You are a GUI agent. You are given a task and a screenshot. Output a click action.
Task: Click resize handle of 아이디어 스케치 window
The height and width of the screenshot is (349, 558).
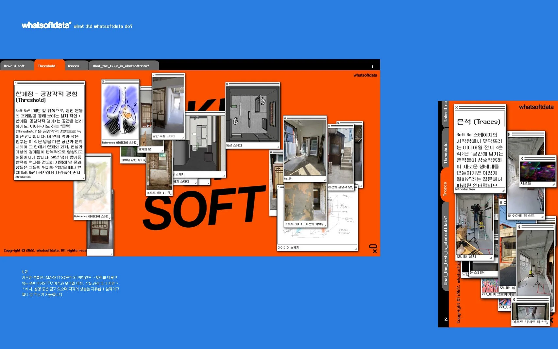[x=356, y=249]
